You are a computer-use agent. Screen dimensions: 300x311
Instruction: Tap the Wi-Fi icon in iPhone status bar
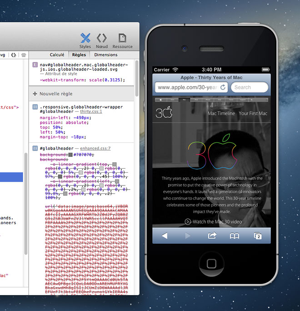pos(175,70)
